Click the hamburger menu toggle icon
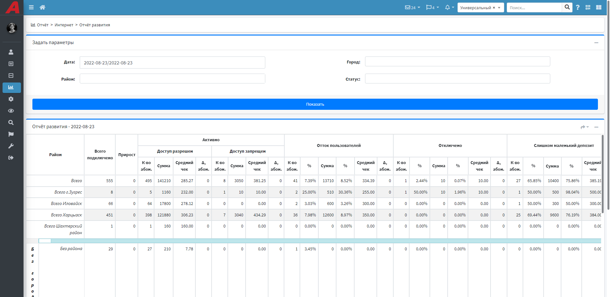Viewport: 610px width, 297px height. click(31, 7)
